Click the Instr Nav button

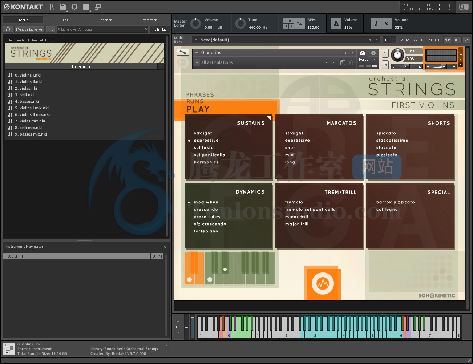click(159, 29)
